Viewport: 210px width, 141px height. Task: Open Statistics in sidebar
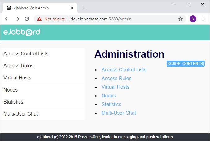pyautogui.click(x=42, y=102)
